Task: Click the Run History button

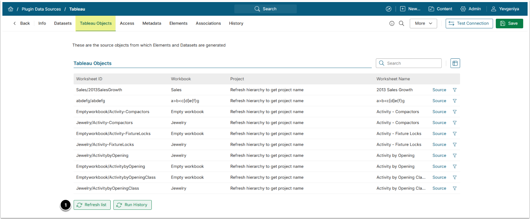Action: tap(132, 205)
